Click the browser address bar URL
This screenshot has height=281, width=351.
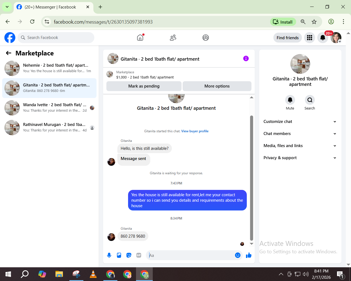103,22
